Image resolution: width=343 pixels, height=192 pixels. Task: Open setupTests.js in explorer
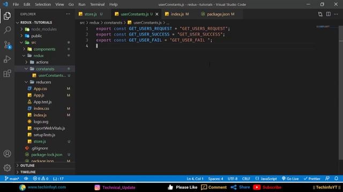point(45,135)
